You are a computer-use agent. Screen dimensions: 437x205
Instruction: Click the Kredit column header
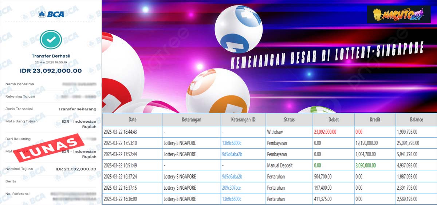pos(375,119)
